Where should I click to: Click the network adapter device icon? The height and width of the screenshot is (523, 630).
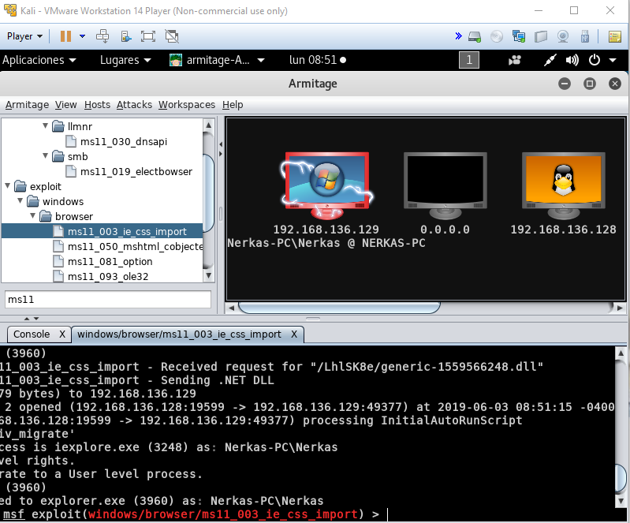click(519, 36)
